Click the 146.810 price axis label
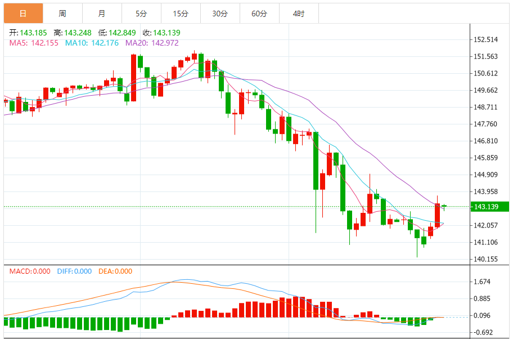 point(486,141)
